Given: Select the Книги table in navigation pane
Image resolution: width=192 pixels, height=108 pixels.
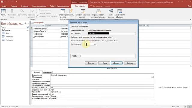Looking at the screenshot, I should [8, 33].
